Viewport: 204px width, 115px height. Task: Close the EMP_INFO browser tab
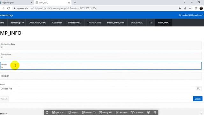(x=69, y=3)
